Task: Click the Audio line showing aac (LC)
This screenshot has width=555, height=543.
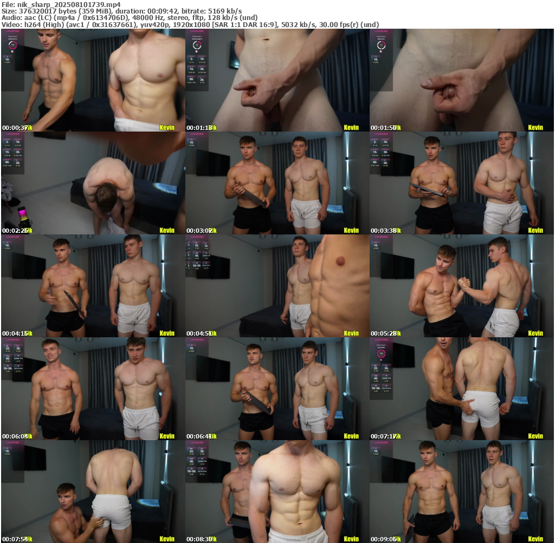Action: 130,18
